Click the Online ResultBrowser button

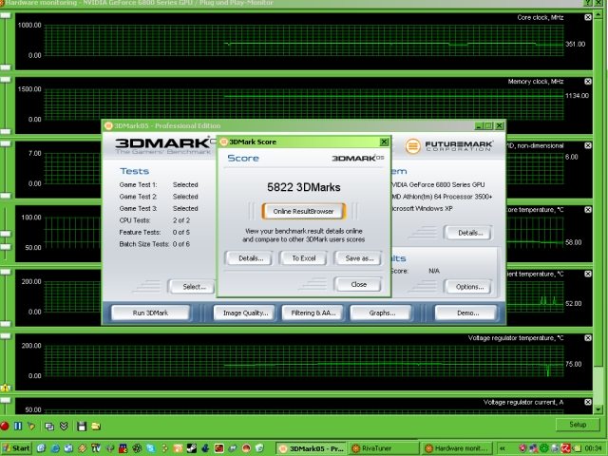pos(303,211)
